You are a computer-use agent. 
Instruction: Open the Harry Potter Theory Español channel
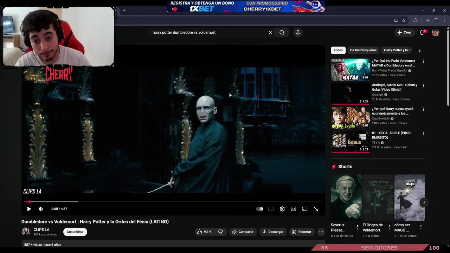[390, 71]
